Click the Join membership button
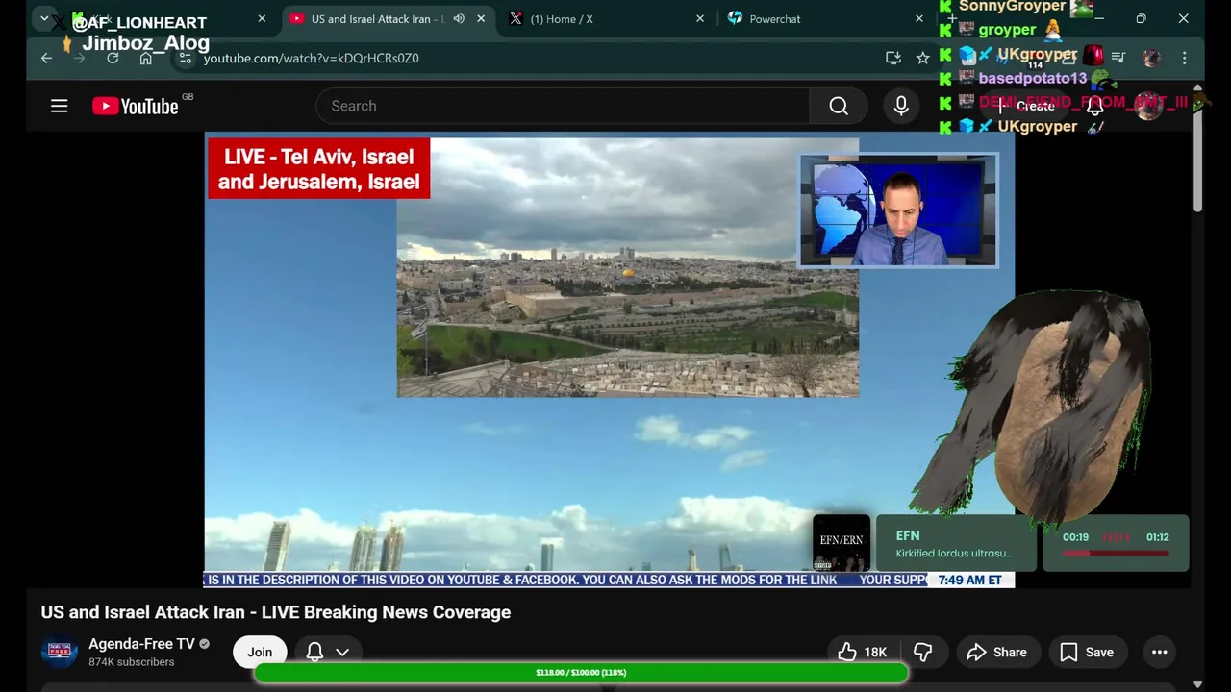 click(260, 652)
